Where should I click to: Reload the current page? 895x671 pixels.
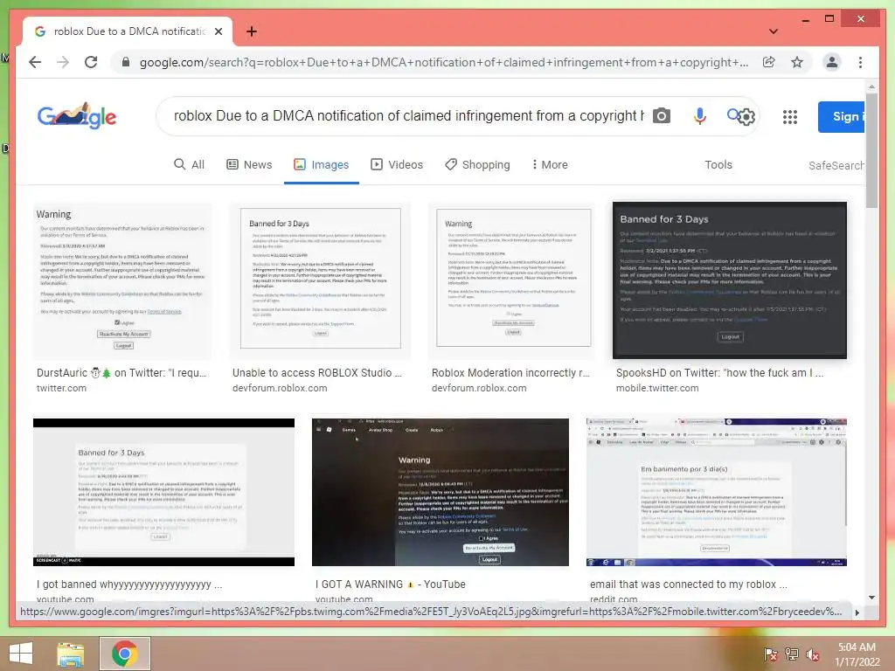click(x=91, y=62)
